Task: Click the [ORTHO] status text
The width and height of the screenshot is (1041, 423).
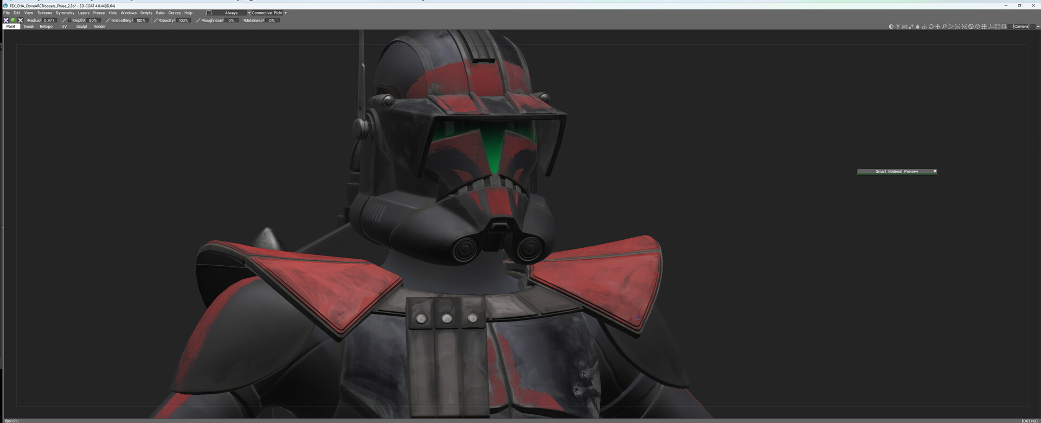Action: pyautogui.click(x=1030, y=421)
